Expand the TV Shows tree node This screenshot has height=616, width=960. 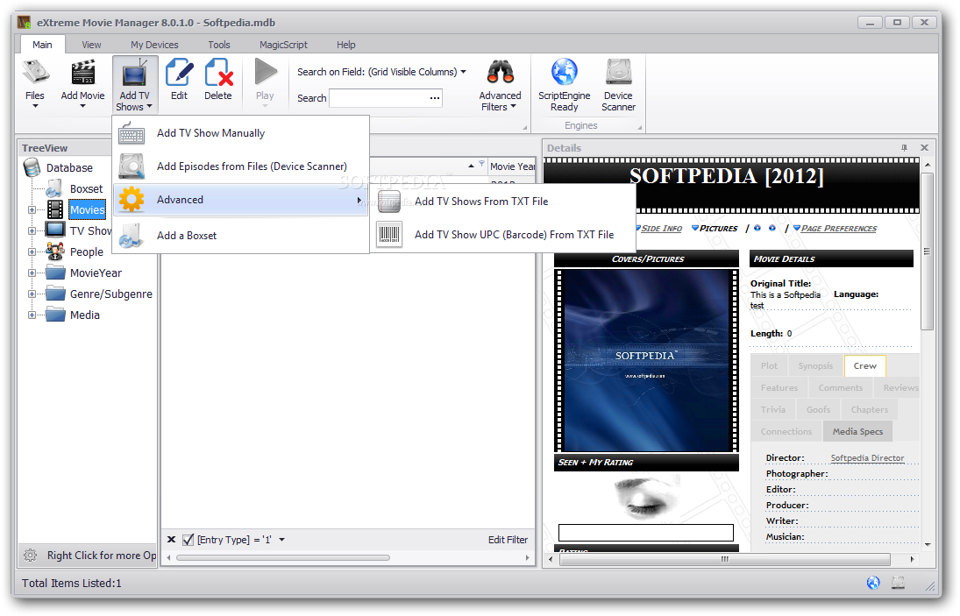point(32,230)
